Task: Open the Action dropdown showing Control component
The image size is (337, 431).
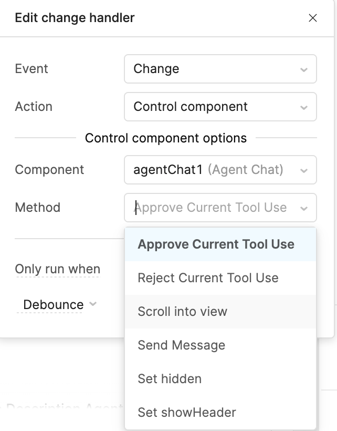Action: pos(213,107)
